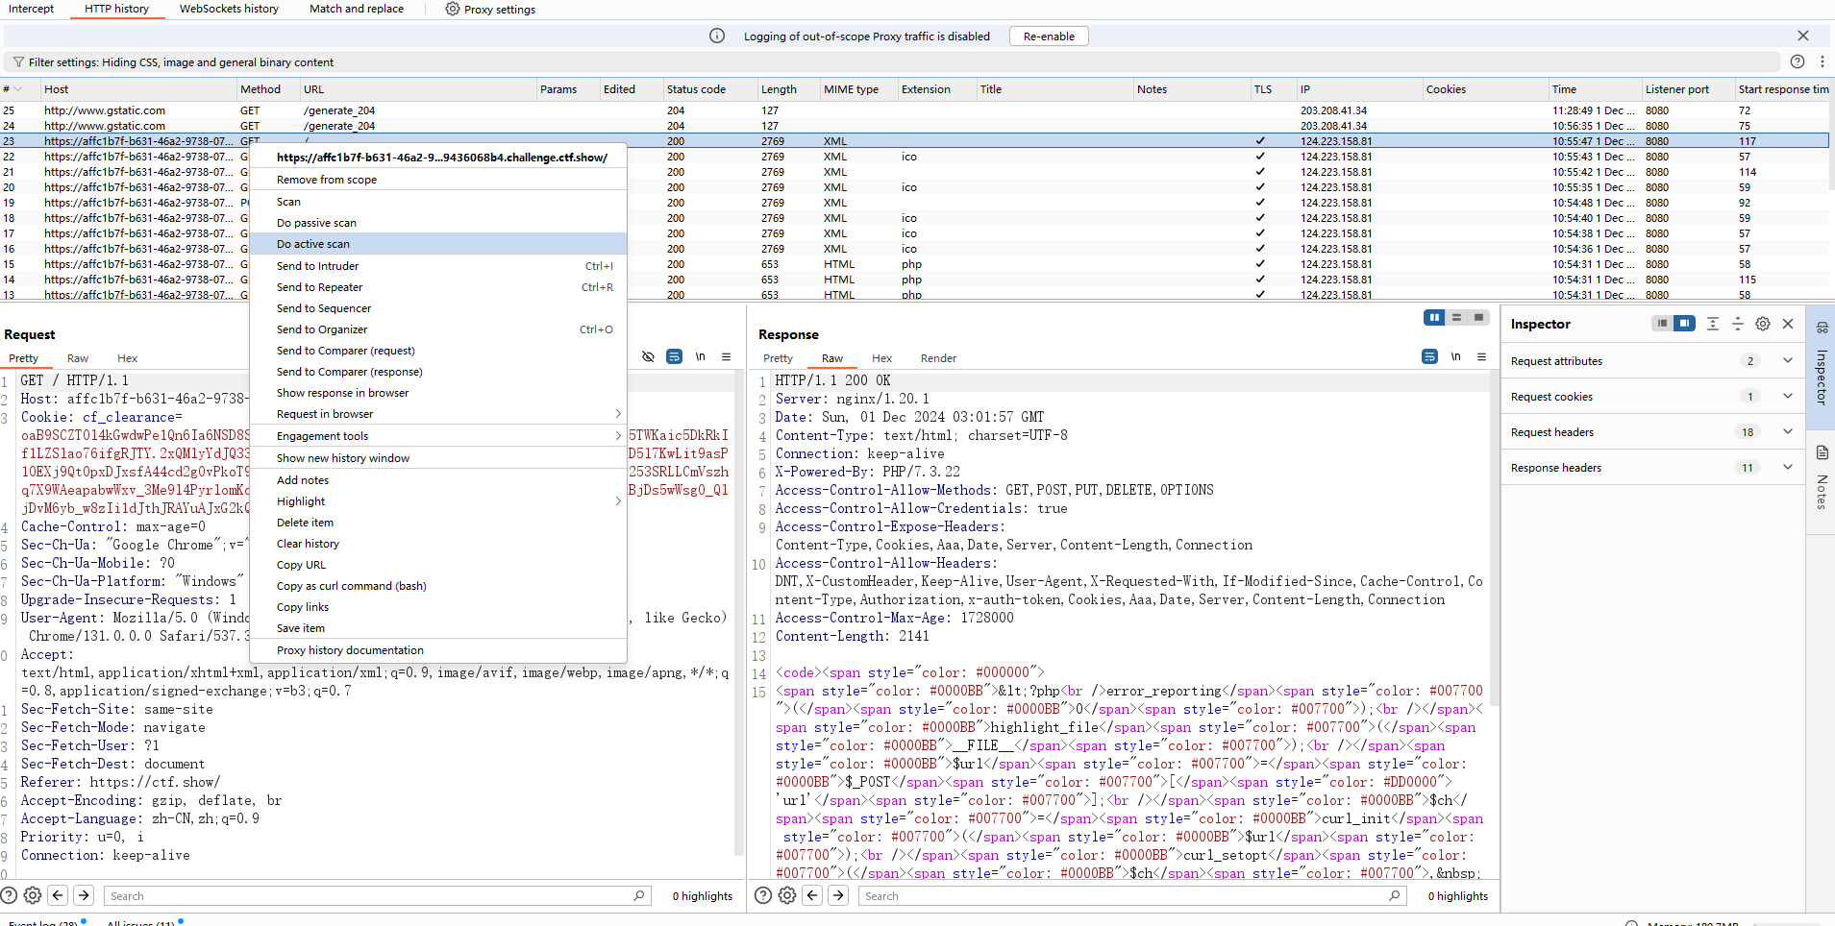Screen dimensions: 1835x926
Task: Sort history by Status code column
Action: tap(696, 89)
